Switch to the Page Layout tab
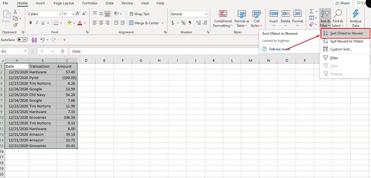371x178 pixels. click(64, 3)
